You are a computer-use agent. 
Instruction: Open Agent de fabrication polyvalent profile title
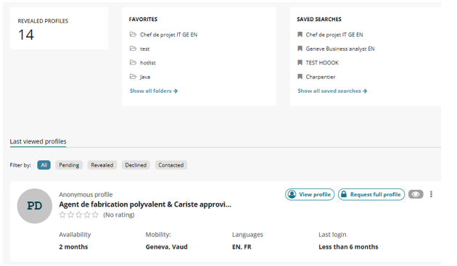pos(145,204)
